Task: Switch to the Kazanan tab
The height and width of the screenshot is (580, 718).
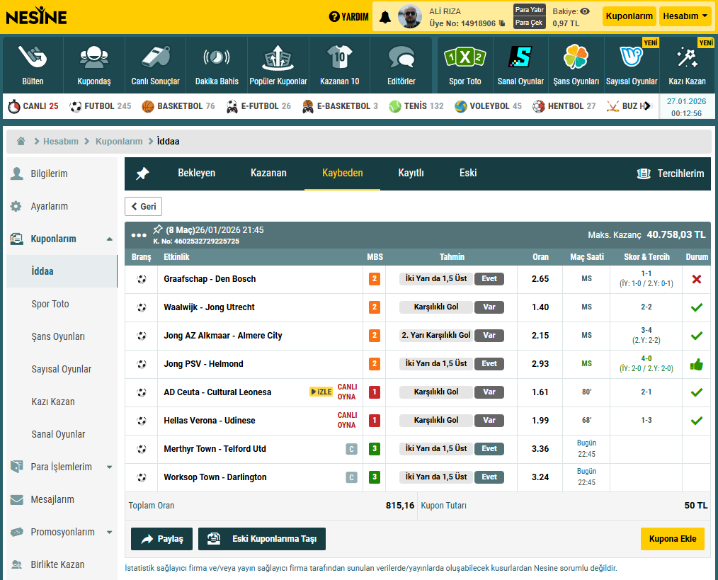Action: (x=268, y=174)
